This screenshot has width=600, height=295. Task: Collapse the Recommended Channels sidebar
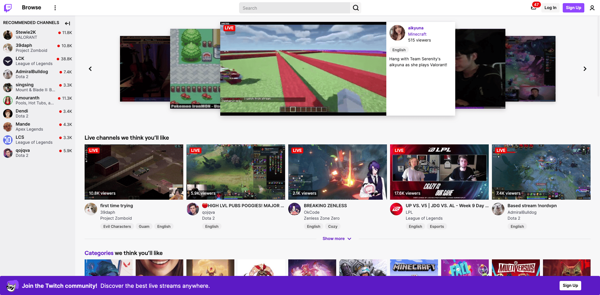point(67,23)
